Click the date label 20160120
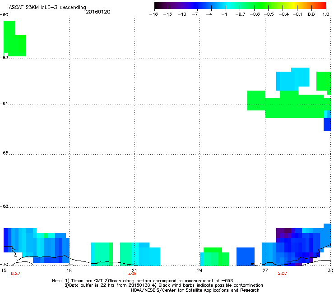 pos(98,12)
